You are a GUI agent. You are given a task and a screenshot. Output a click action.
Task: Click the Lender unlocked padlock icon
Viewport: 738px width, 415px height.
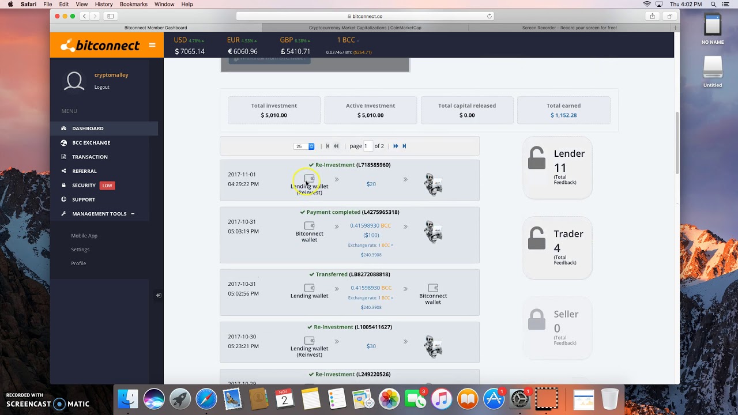pos(537,158)
